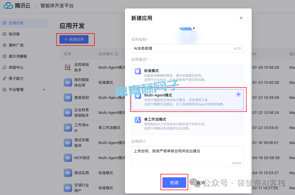Expand the 平台管理 chevron
Image resolution: width=295 pixels, height=195 pixels.
[44, 90]
